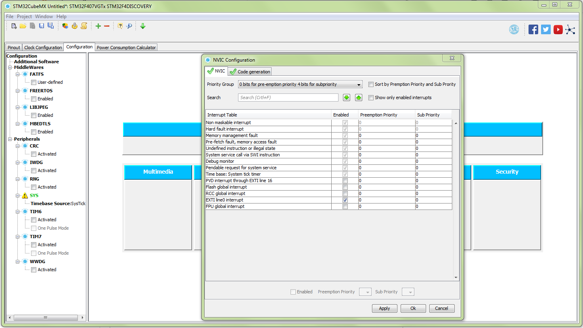Open the Window menu

point(44,17)
